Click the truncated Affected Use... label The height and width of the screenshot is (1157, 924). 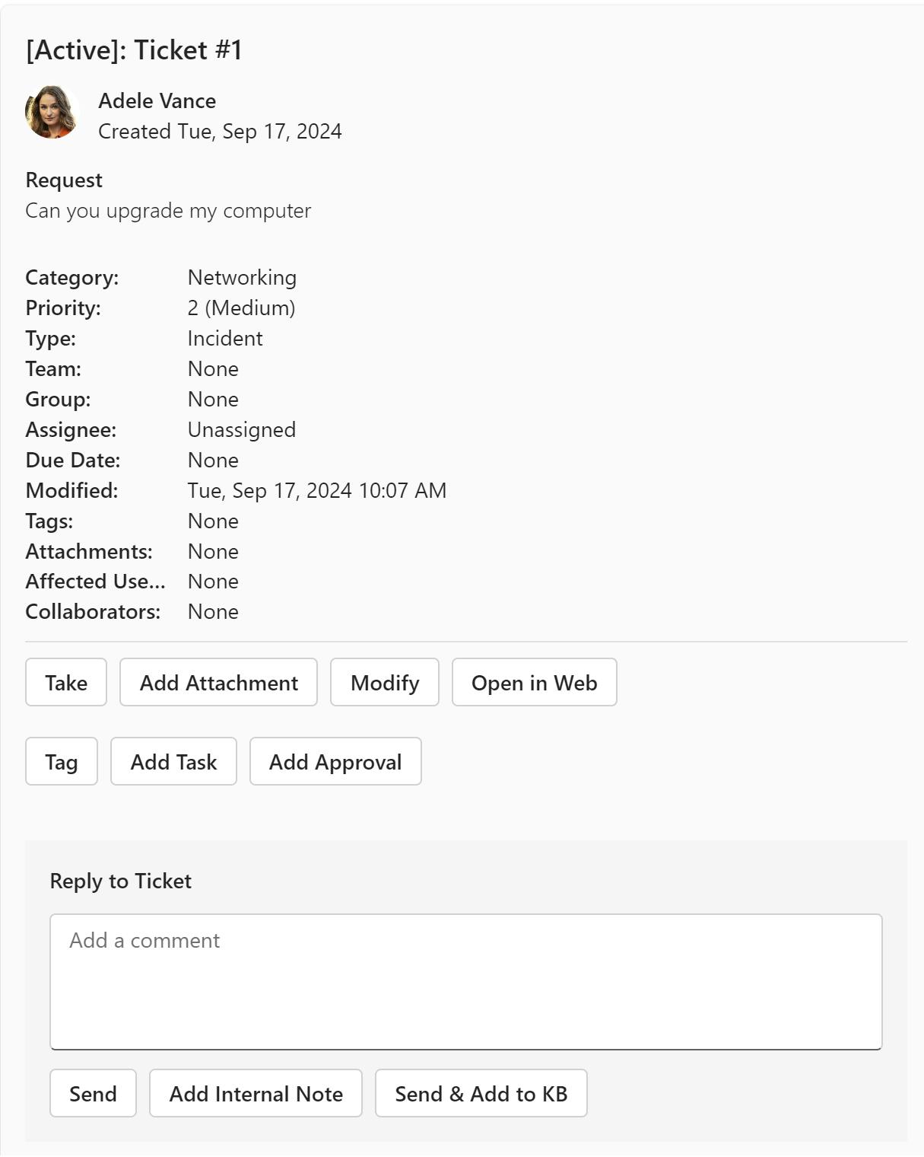pos(95,582)
